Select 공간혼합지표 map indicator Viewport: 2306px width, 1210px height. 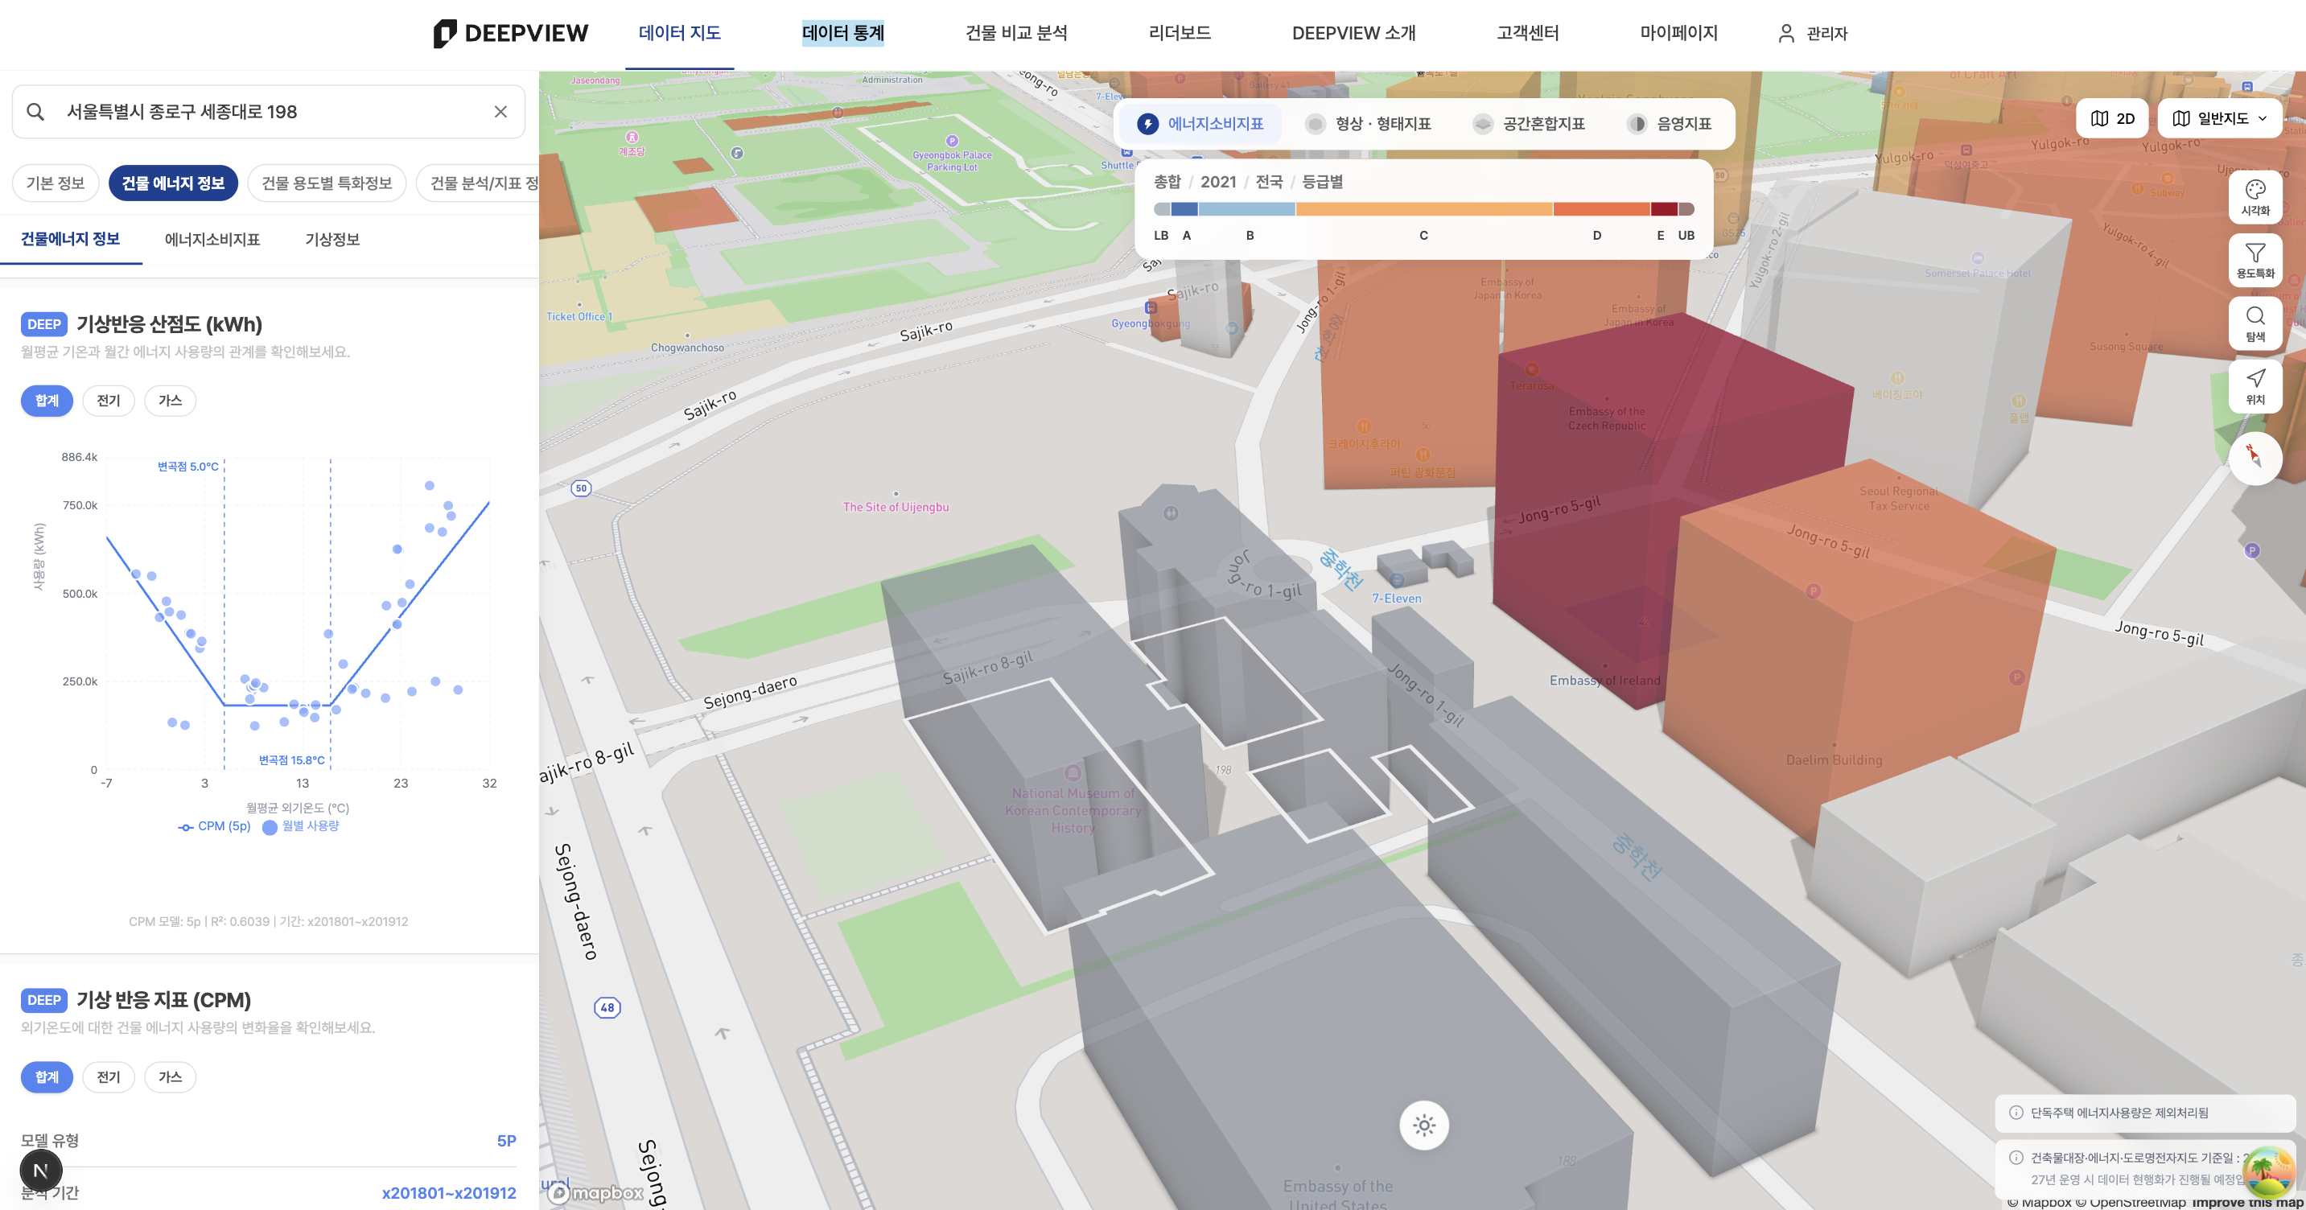click(1529, 124)
